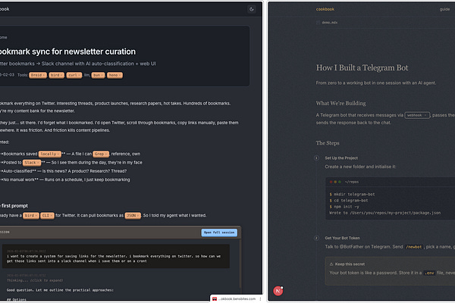Click the 'first prompt' heading
Image resolution: width=455 pixels, height=303 pixels.
(14, 206)
